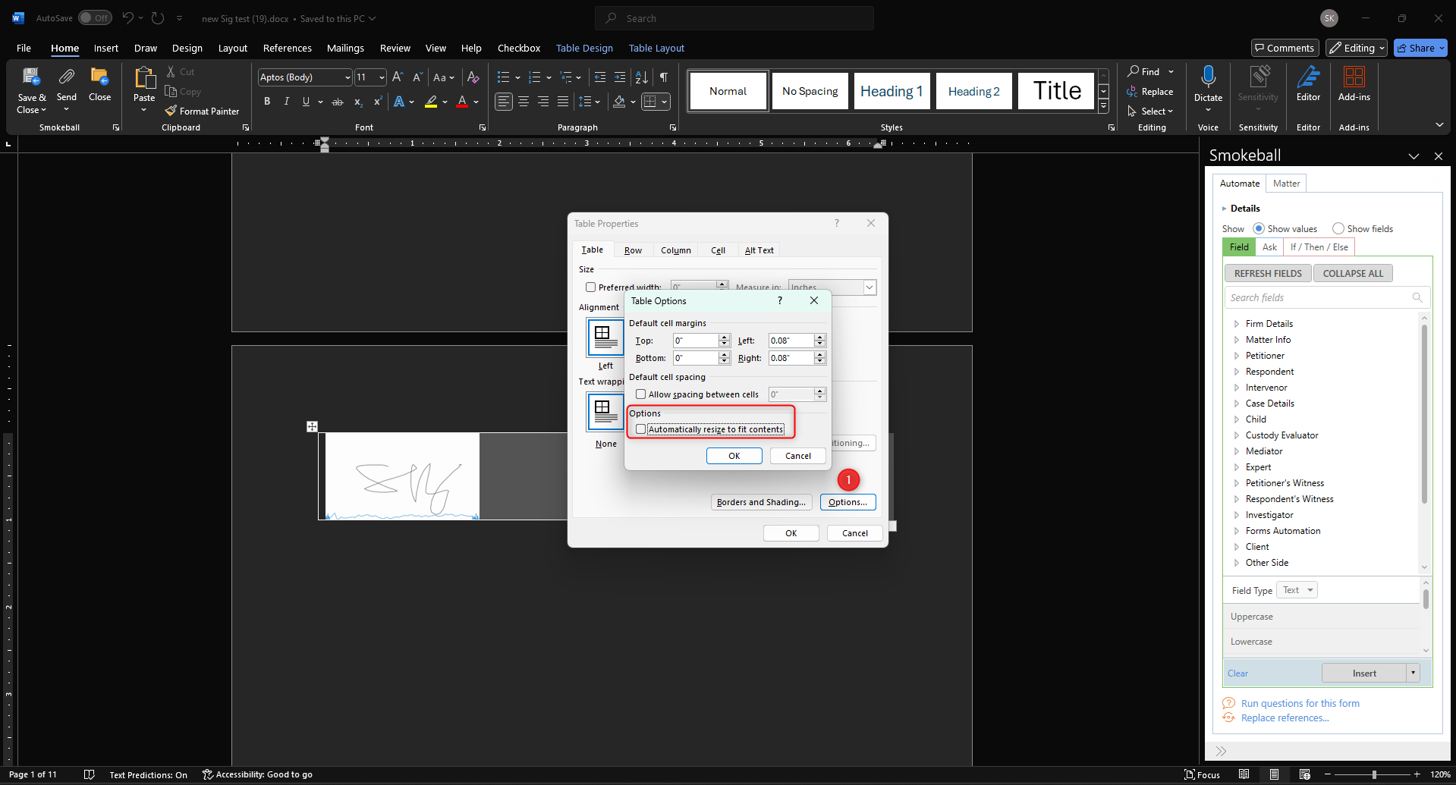Enable Allow spacing between cells checkbox
Image resolution: width=1456 pixels, height=785 pixels.
641,394
